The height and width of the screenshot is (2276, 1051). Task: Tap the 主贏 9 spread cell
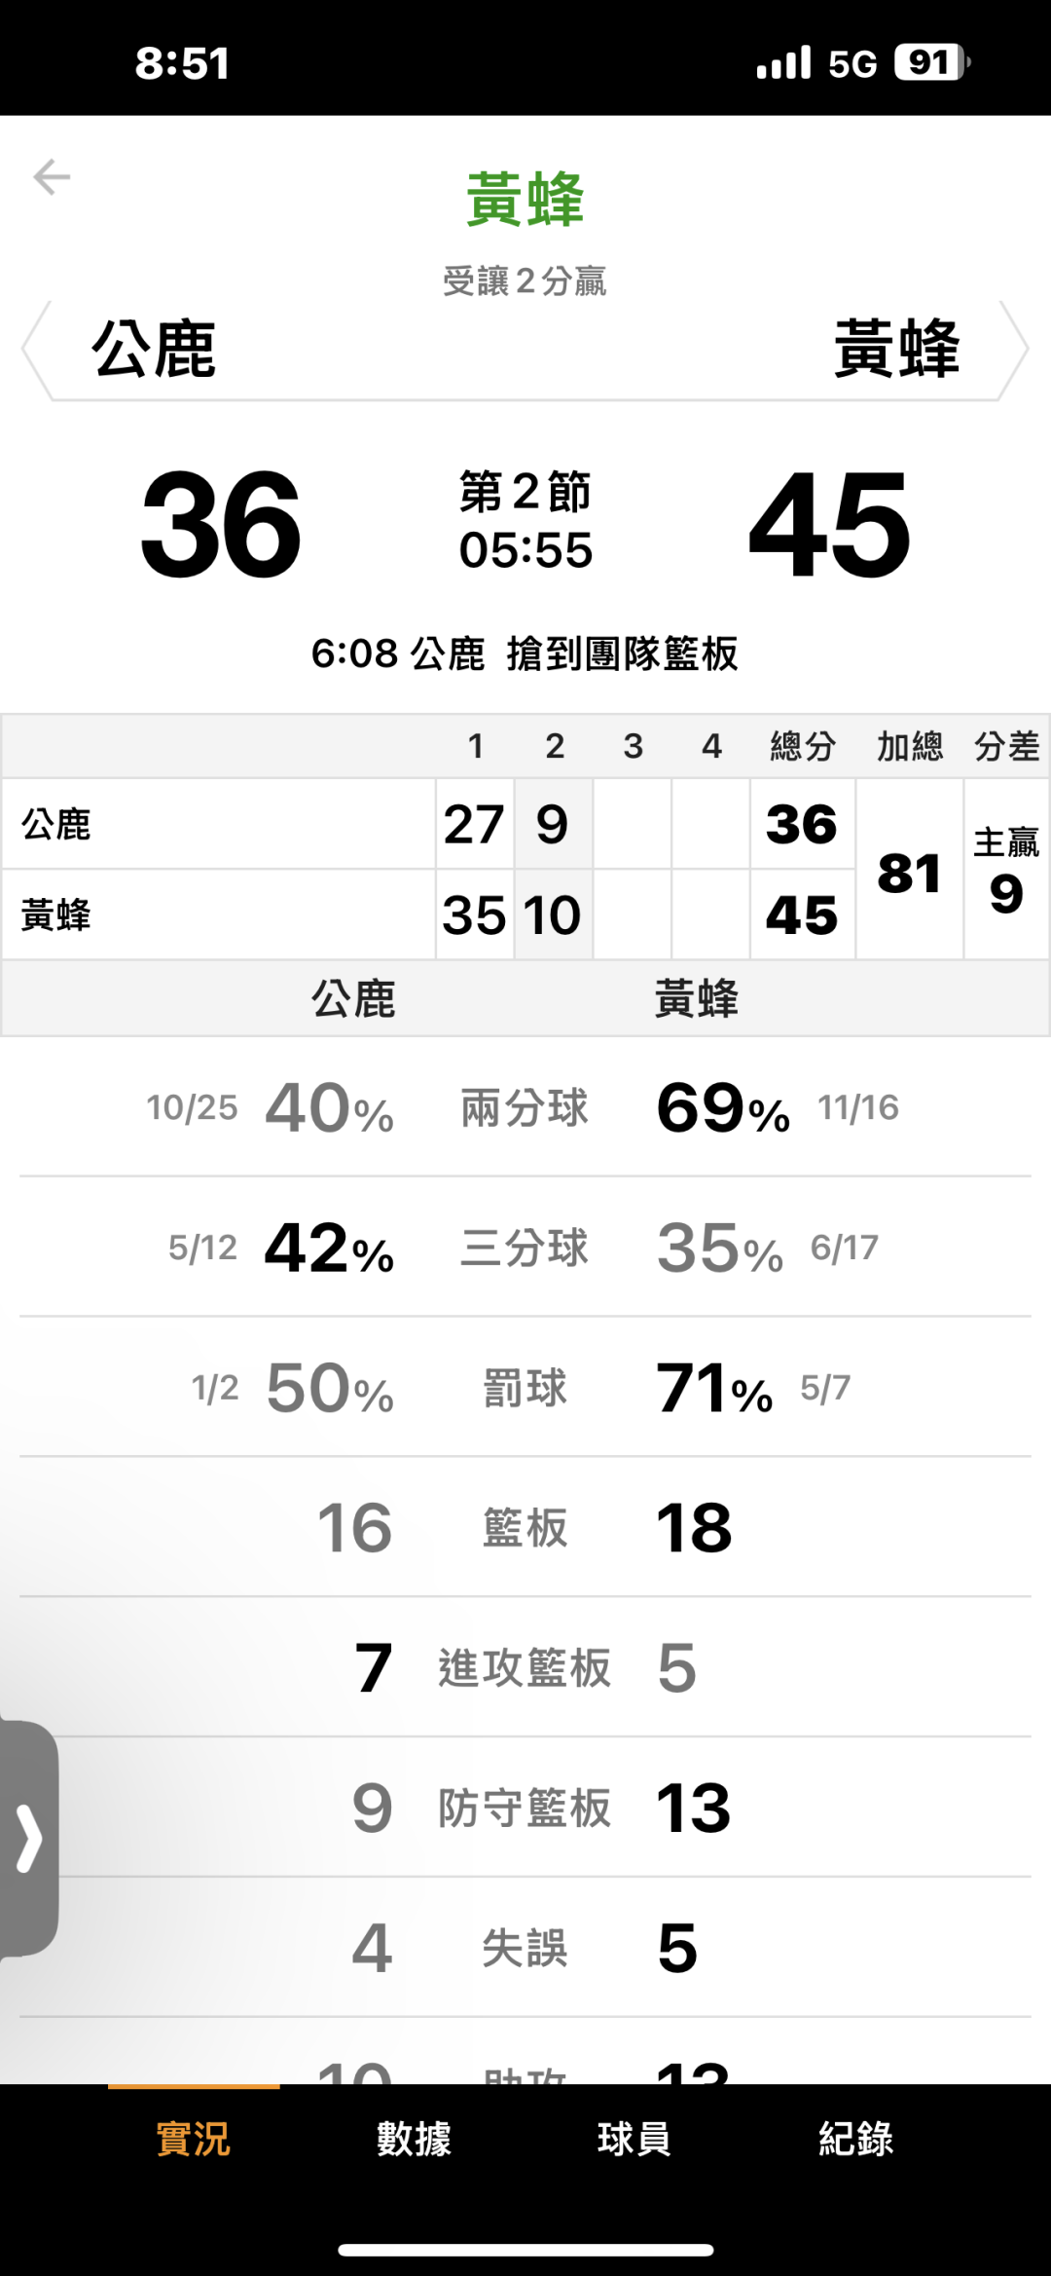[x=1006, y=870]
